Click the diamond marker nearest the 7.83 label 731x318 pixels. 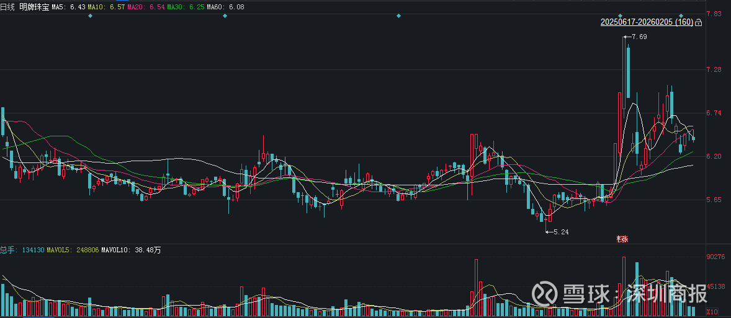[x=681, y=15]
